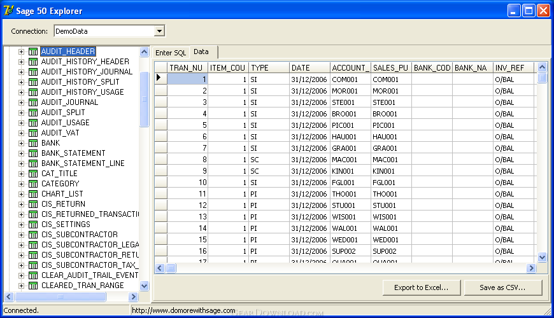Select the row selector for row 8
Screen dimensions: 554x318
[x=160, y=160]
